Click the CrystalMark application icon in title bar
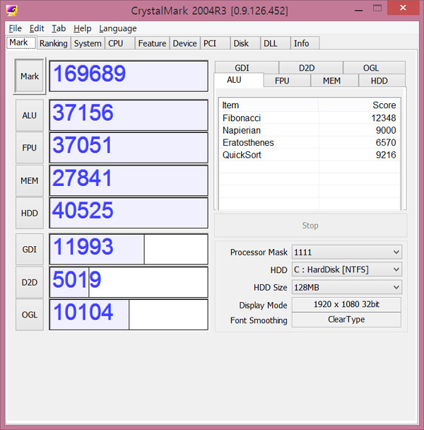This screenshot has width=424, height=430. pyautogui.click(x=12, y=11)
